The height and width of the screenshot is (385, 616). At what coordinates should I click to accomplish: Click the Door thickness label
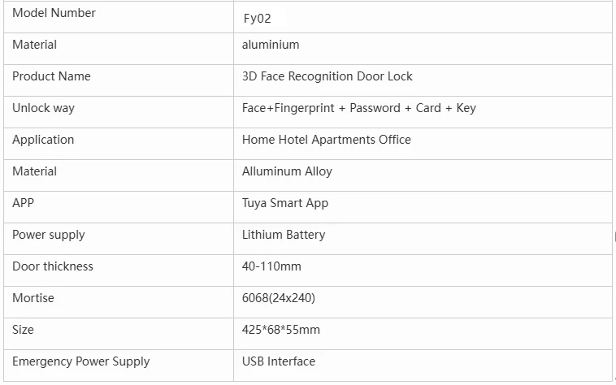tap(53, 266)
